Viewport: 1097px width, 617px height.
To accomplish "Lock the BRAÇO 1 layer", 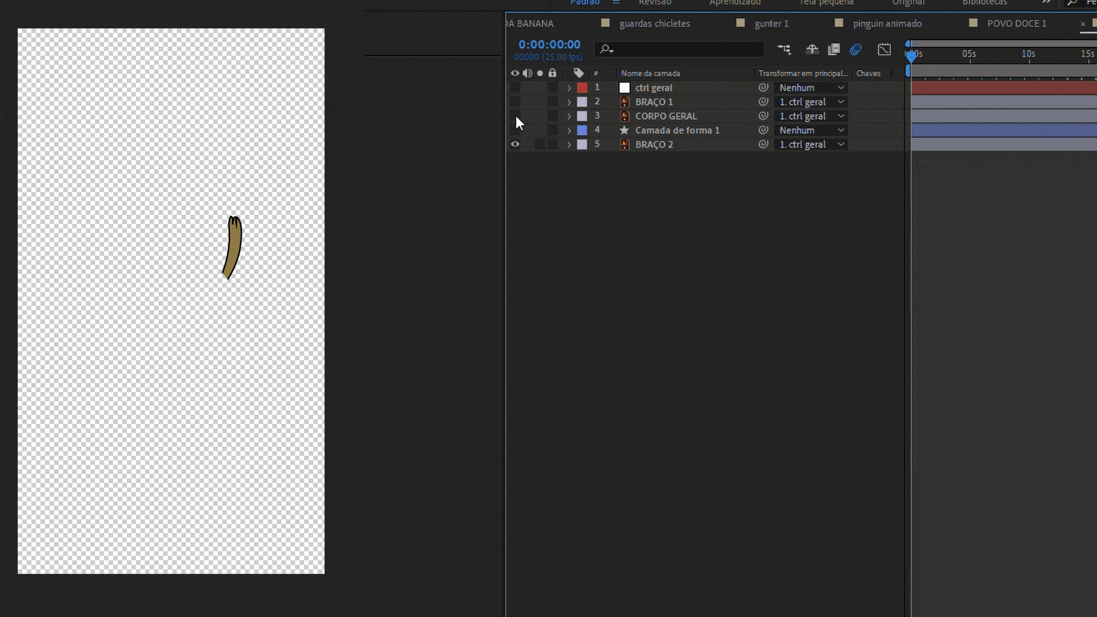I will pos(552,102).
